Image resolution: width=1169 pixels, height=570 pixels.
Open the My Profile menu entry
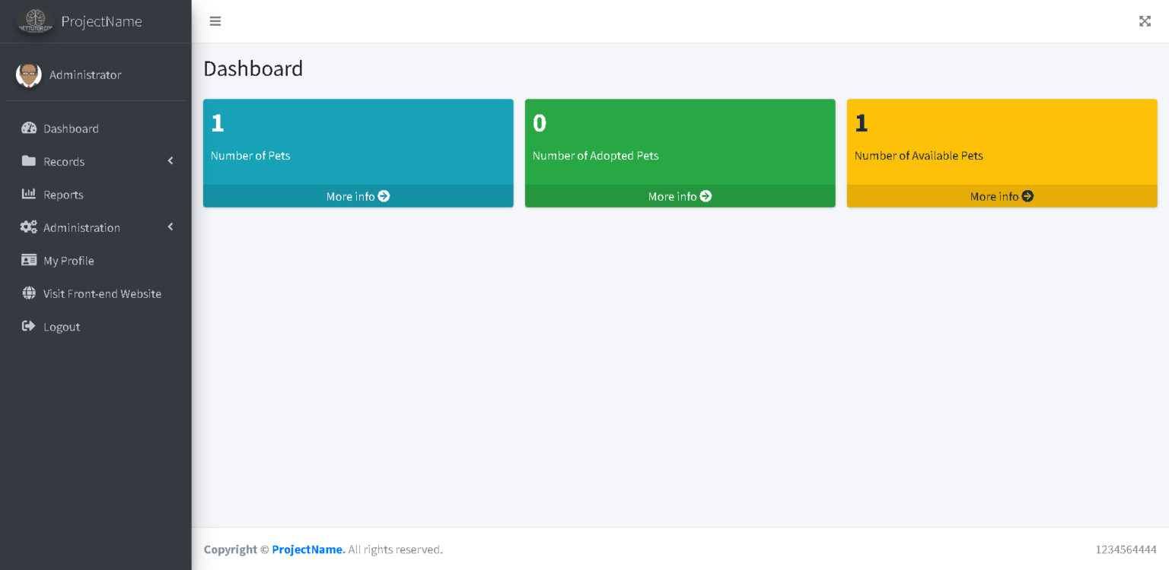[68, 261]
